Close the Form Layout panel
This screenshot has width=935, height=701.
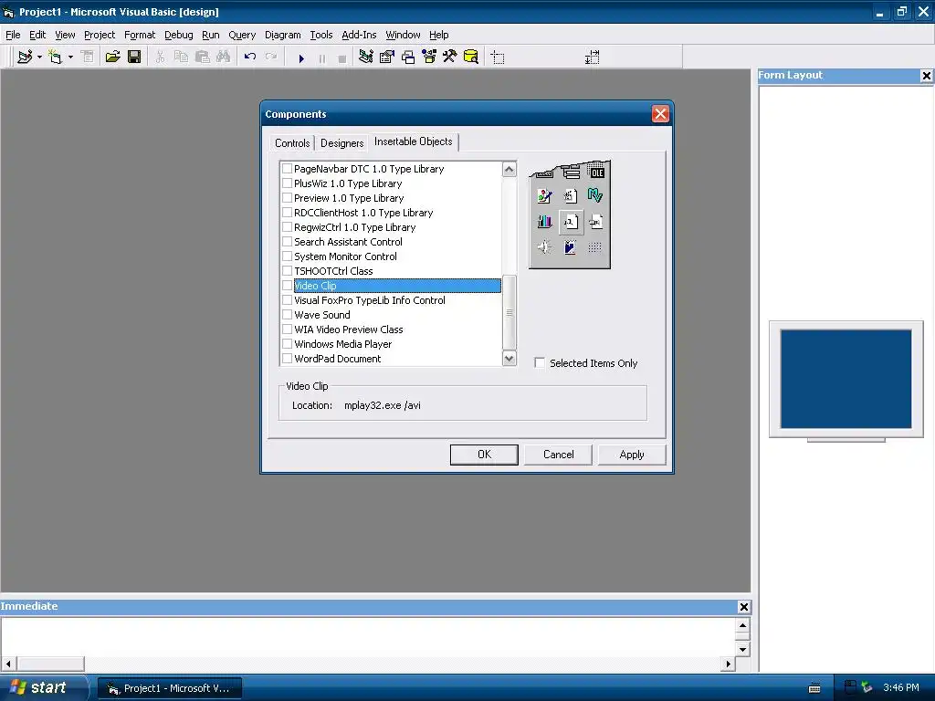click(x=926, y=76)
